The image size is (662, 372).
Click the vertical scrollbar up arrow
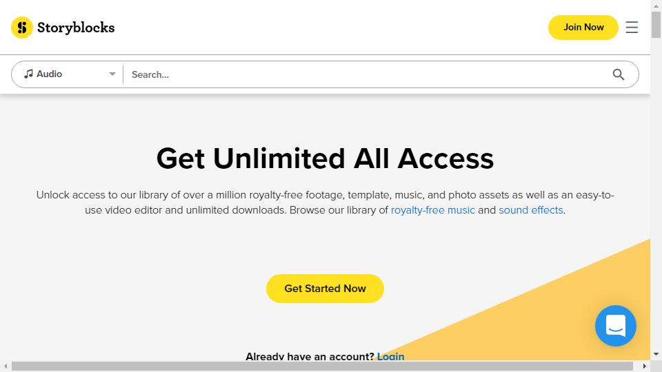(x=656, y=6)
